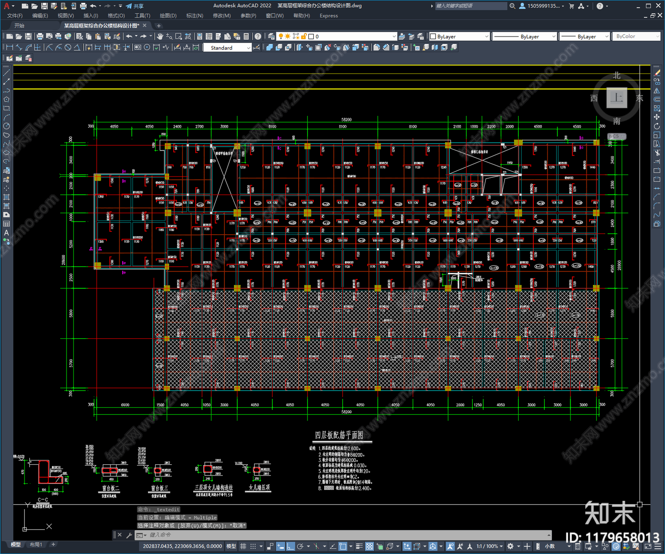The width and height of the screenshot is (665, 554).
Task: Switch to the 布局1 layout tab
Action: [36, 544]
